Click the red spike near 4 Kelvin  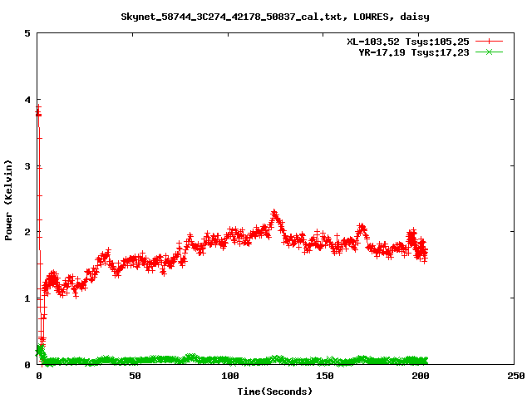pyautogui.click(x=39, y=111)
